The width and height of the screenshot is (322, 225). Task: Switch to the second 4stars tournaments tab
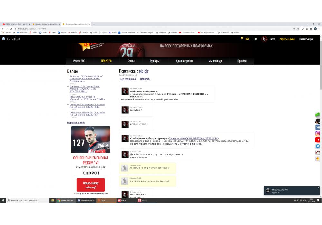(x=46, y=24)
